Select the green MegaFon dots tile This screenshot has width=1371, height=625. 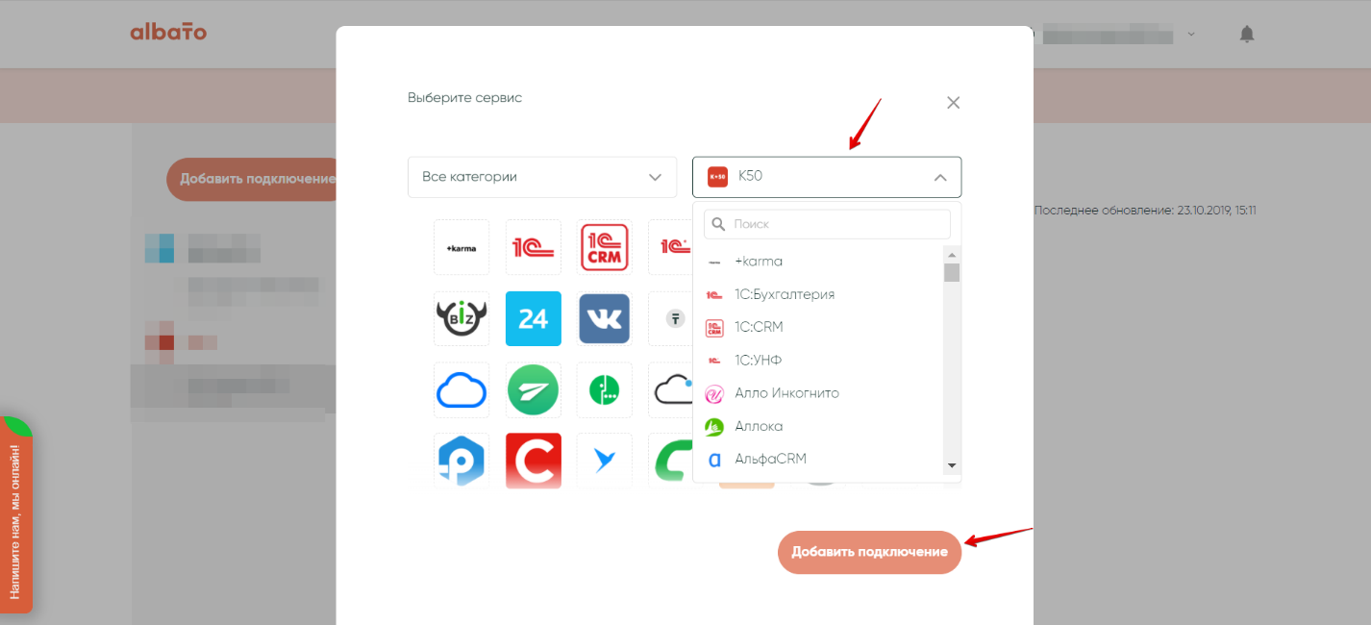[605, 389]
